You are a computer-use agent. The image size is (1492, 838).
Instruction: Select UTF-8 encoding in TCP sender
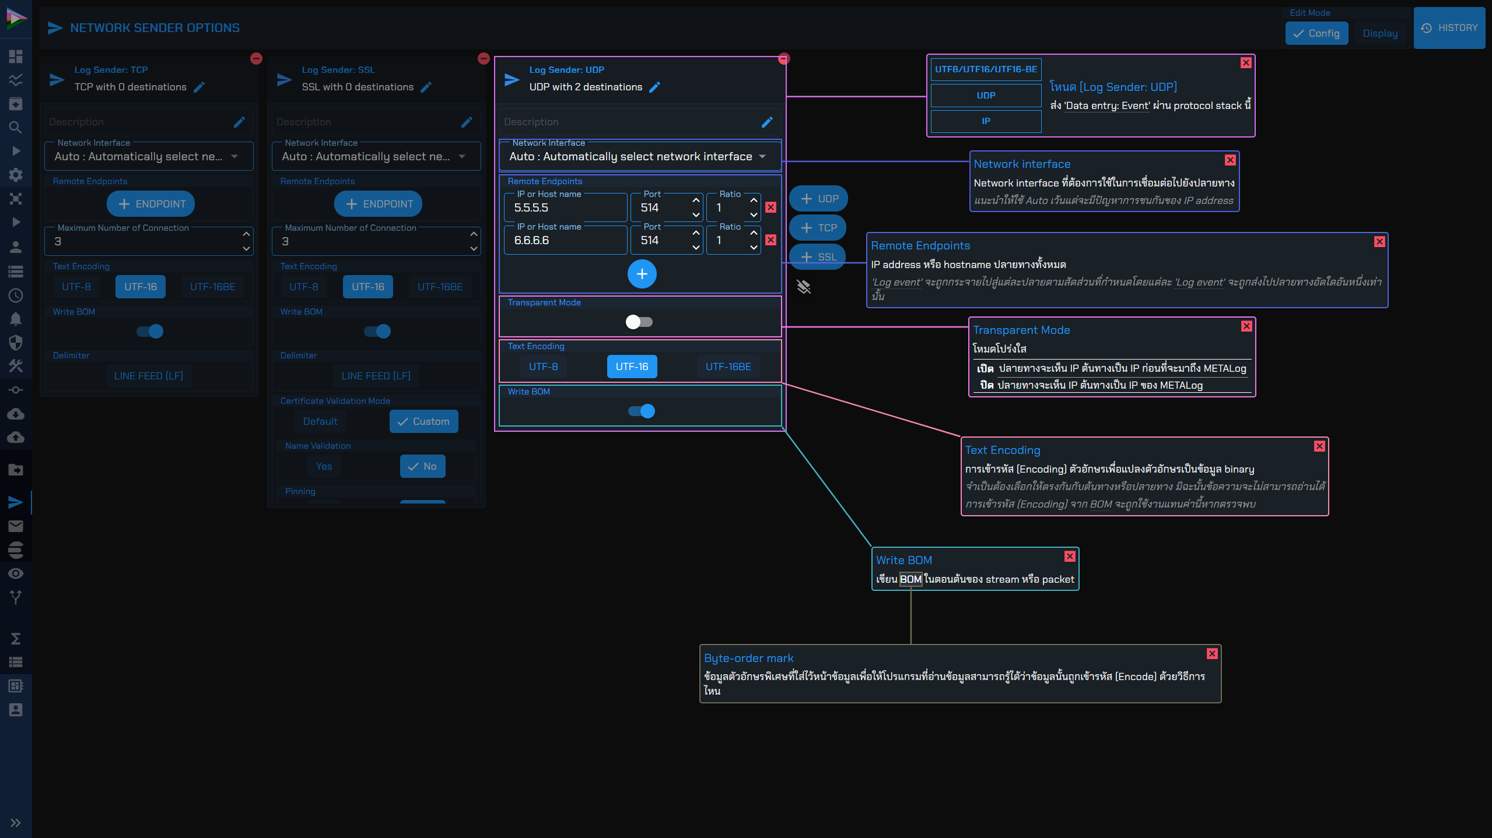[76, 287]
